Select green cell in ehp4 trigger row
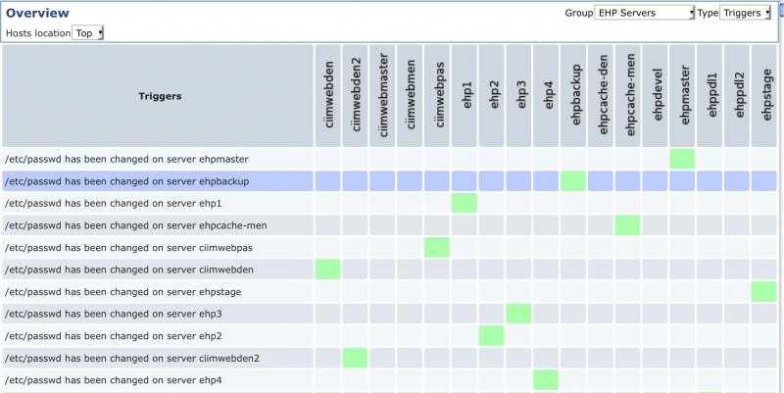 tap(546, 379)
